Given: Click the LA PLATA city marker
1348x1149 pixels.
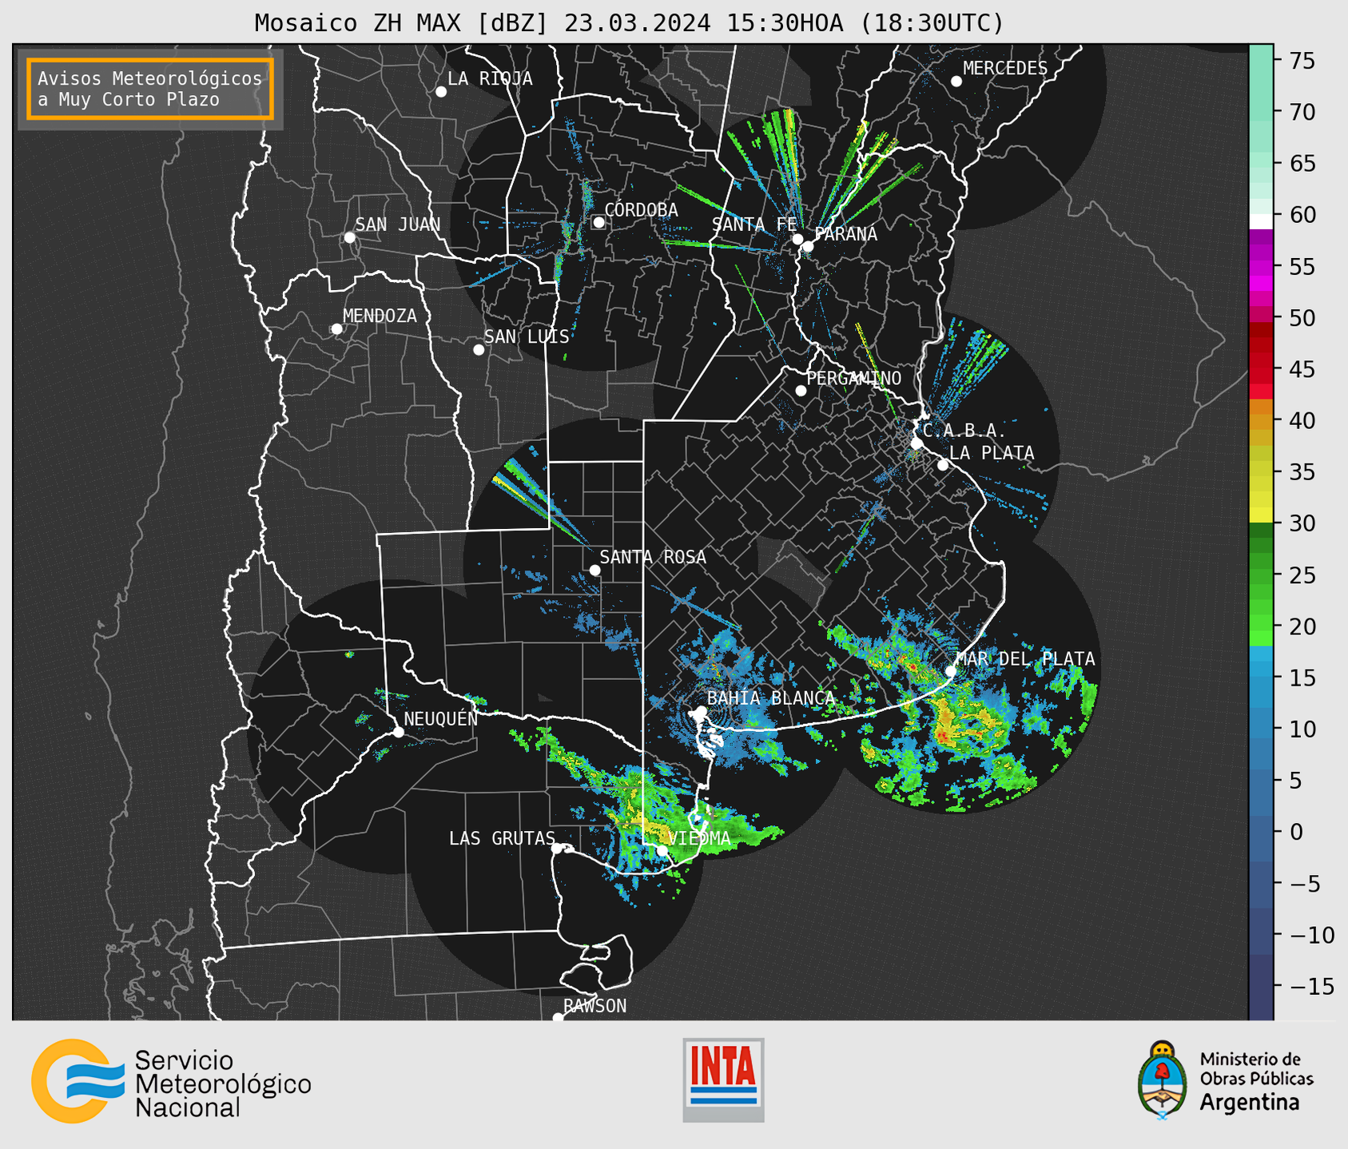Looking at the screenshot, I should point(943,465).
